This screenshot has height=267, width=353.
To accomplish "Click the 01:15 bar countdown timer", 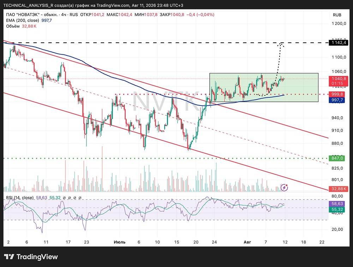I will tap(337, 84).
